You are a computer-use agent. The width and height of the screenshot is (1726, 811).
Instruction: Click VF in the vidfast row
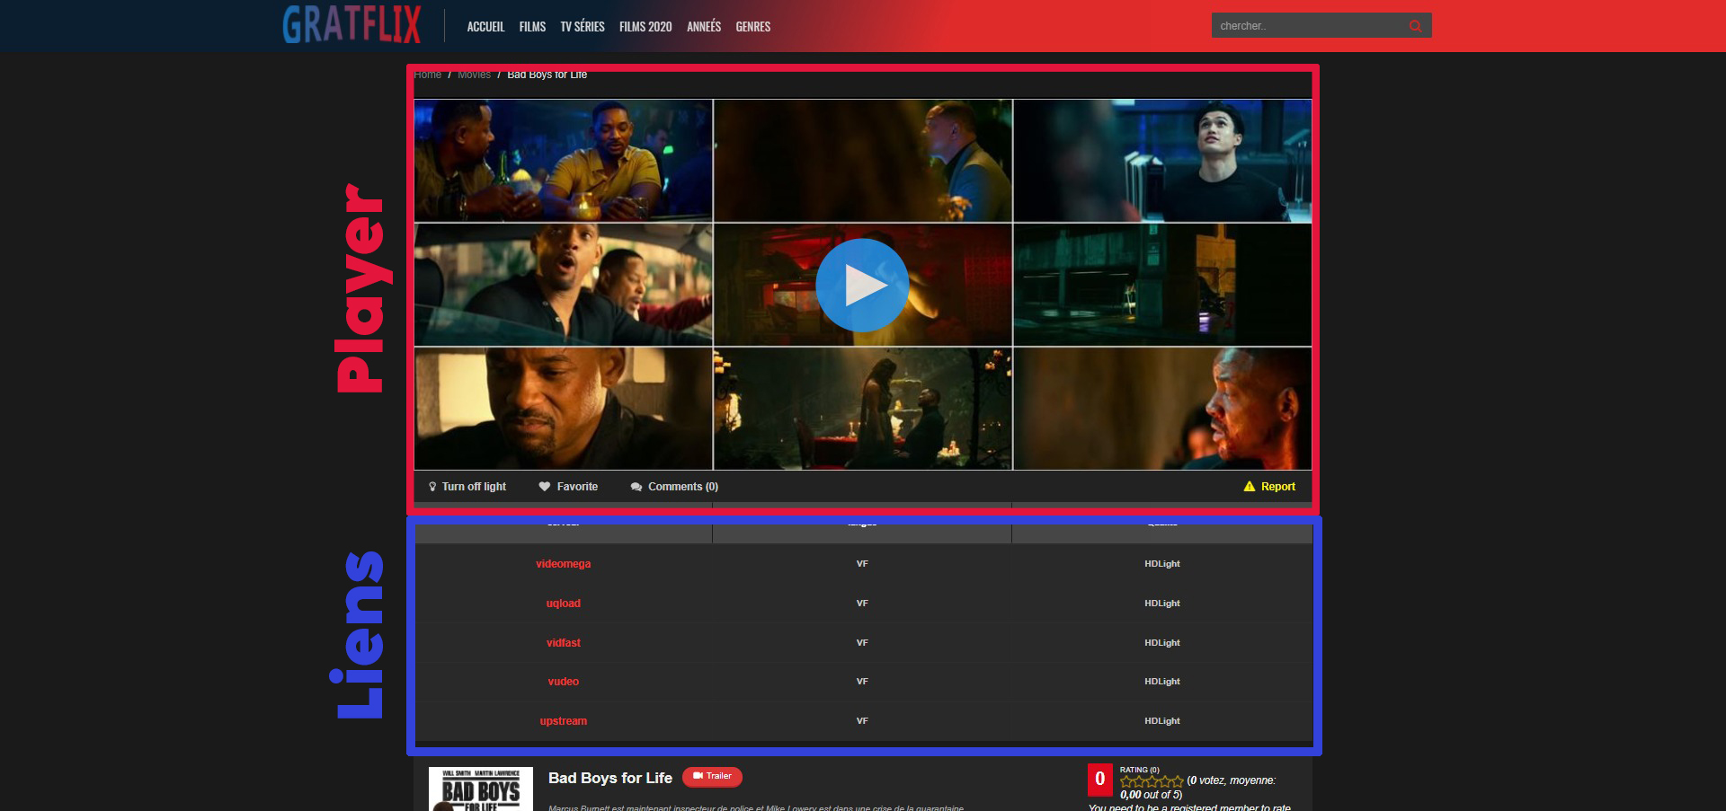pyautogui.click(x=862, y=643)
